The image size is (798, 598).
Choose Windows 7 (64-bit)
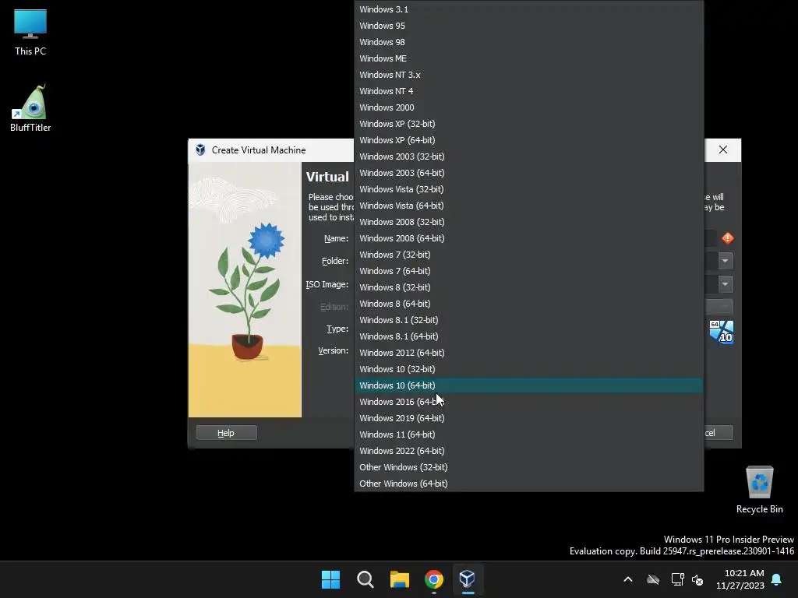(529, 271)
